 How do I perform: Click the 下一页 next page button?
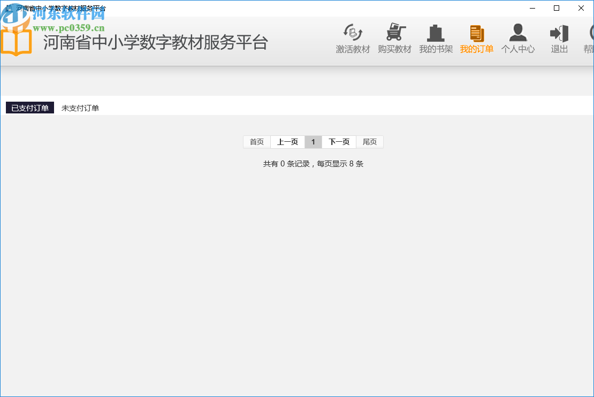(x=339, y=141)
